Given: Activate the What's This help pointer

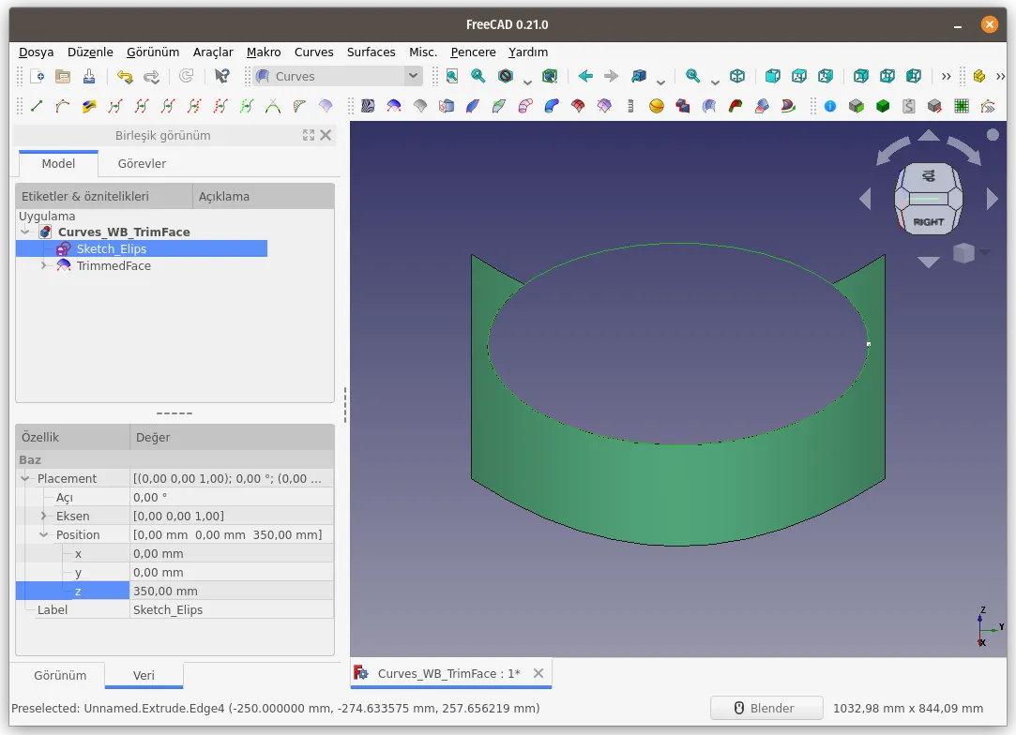Looking at the screenshot, I should point(221,77).
